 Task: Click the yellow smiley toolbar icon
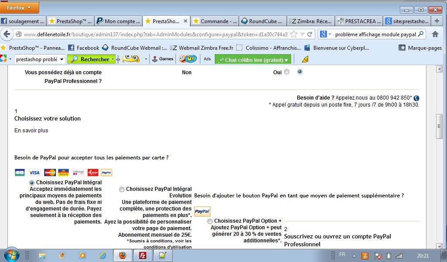click(x=131, y=59)
